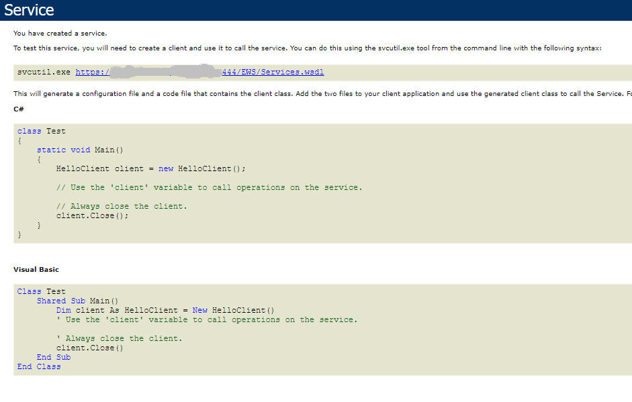632x402 pixels.
Task: Click 'Class Test' in the Visual Basic code
Action: (42, 291)
